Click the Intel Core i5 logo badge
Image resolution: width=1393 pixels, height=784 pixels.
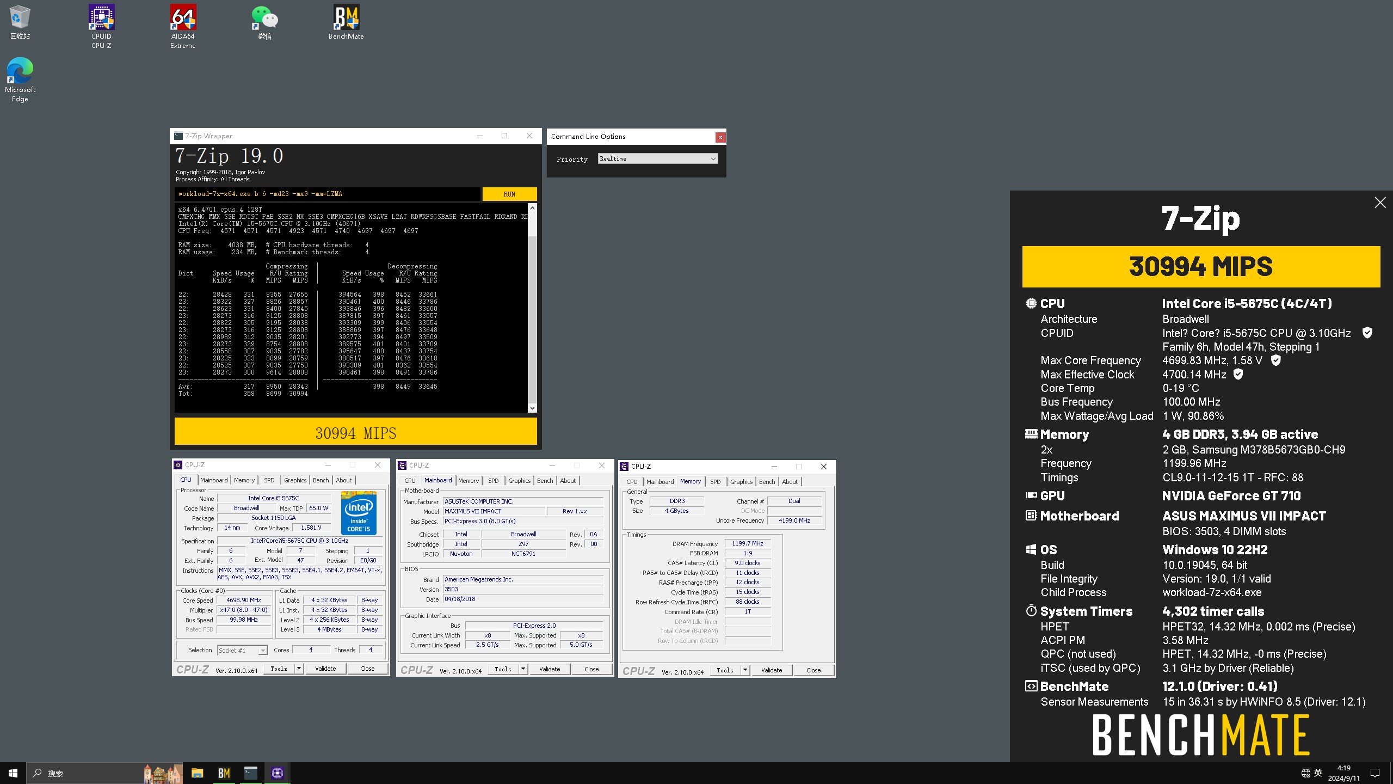(359, 513)
